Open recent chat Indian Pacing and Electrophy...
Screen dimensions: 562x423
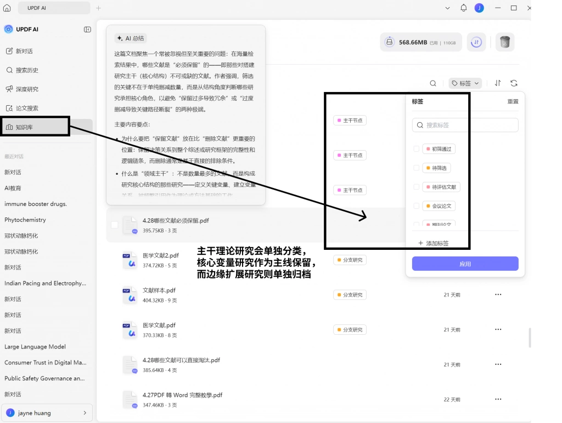(x=45, y=283)
